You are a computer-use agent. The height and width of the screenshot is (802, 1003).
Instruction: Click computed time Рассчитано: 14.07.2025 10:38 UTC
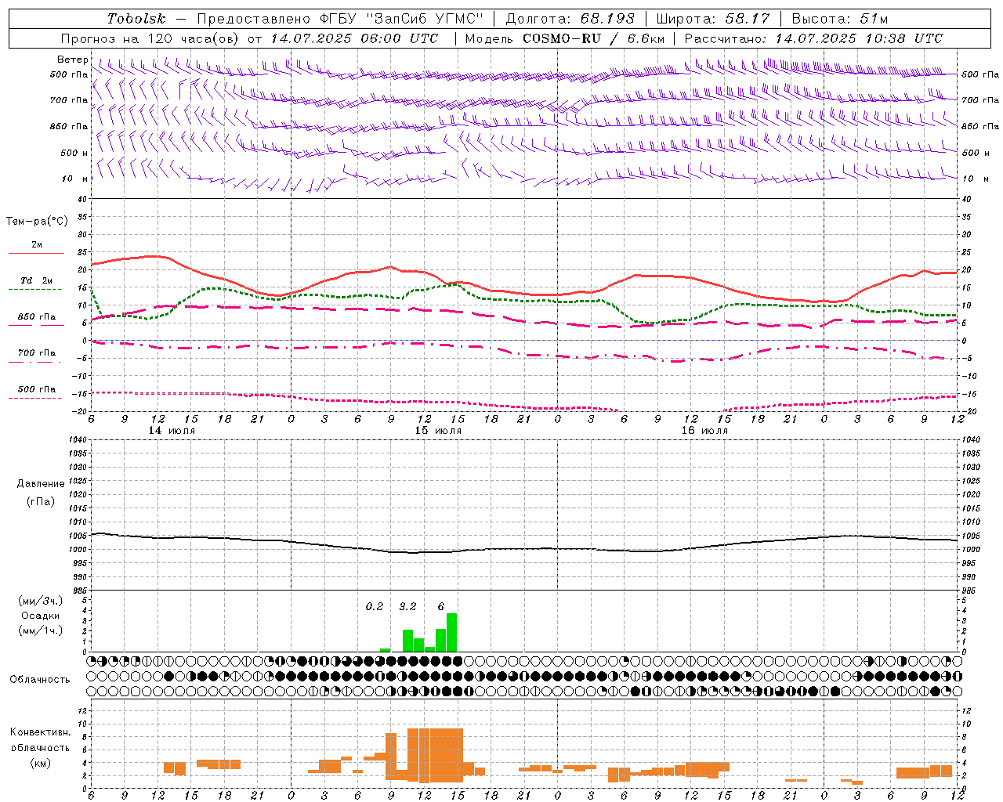point(813,38)
